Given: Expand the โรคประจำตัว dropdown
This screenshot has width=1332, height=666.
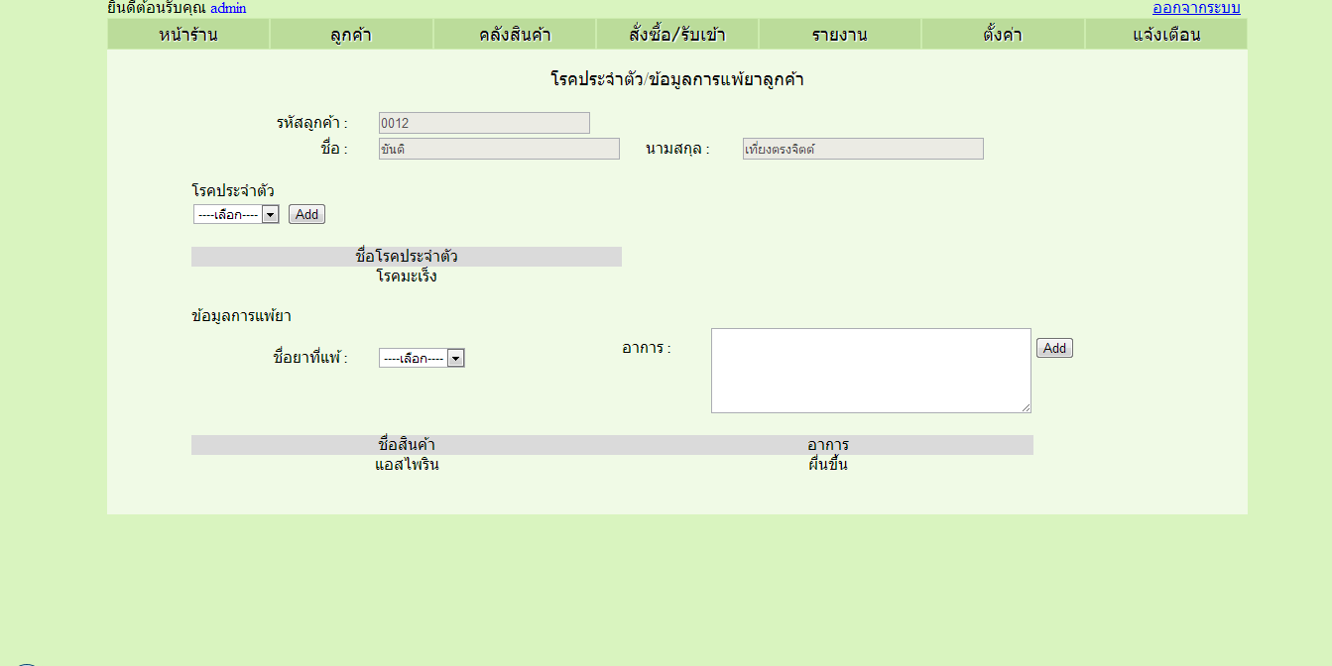Looking at the screenshot, I should pos(236,214).
